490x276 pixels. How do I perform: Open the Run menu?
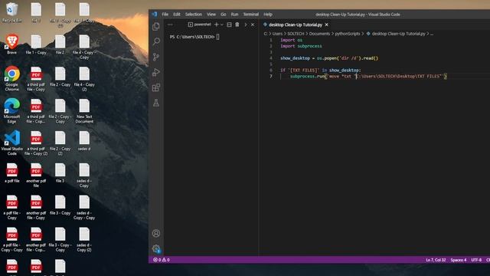tap(234, 15)
